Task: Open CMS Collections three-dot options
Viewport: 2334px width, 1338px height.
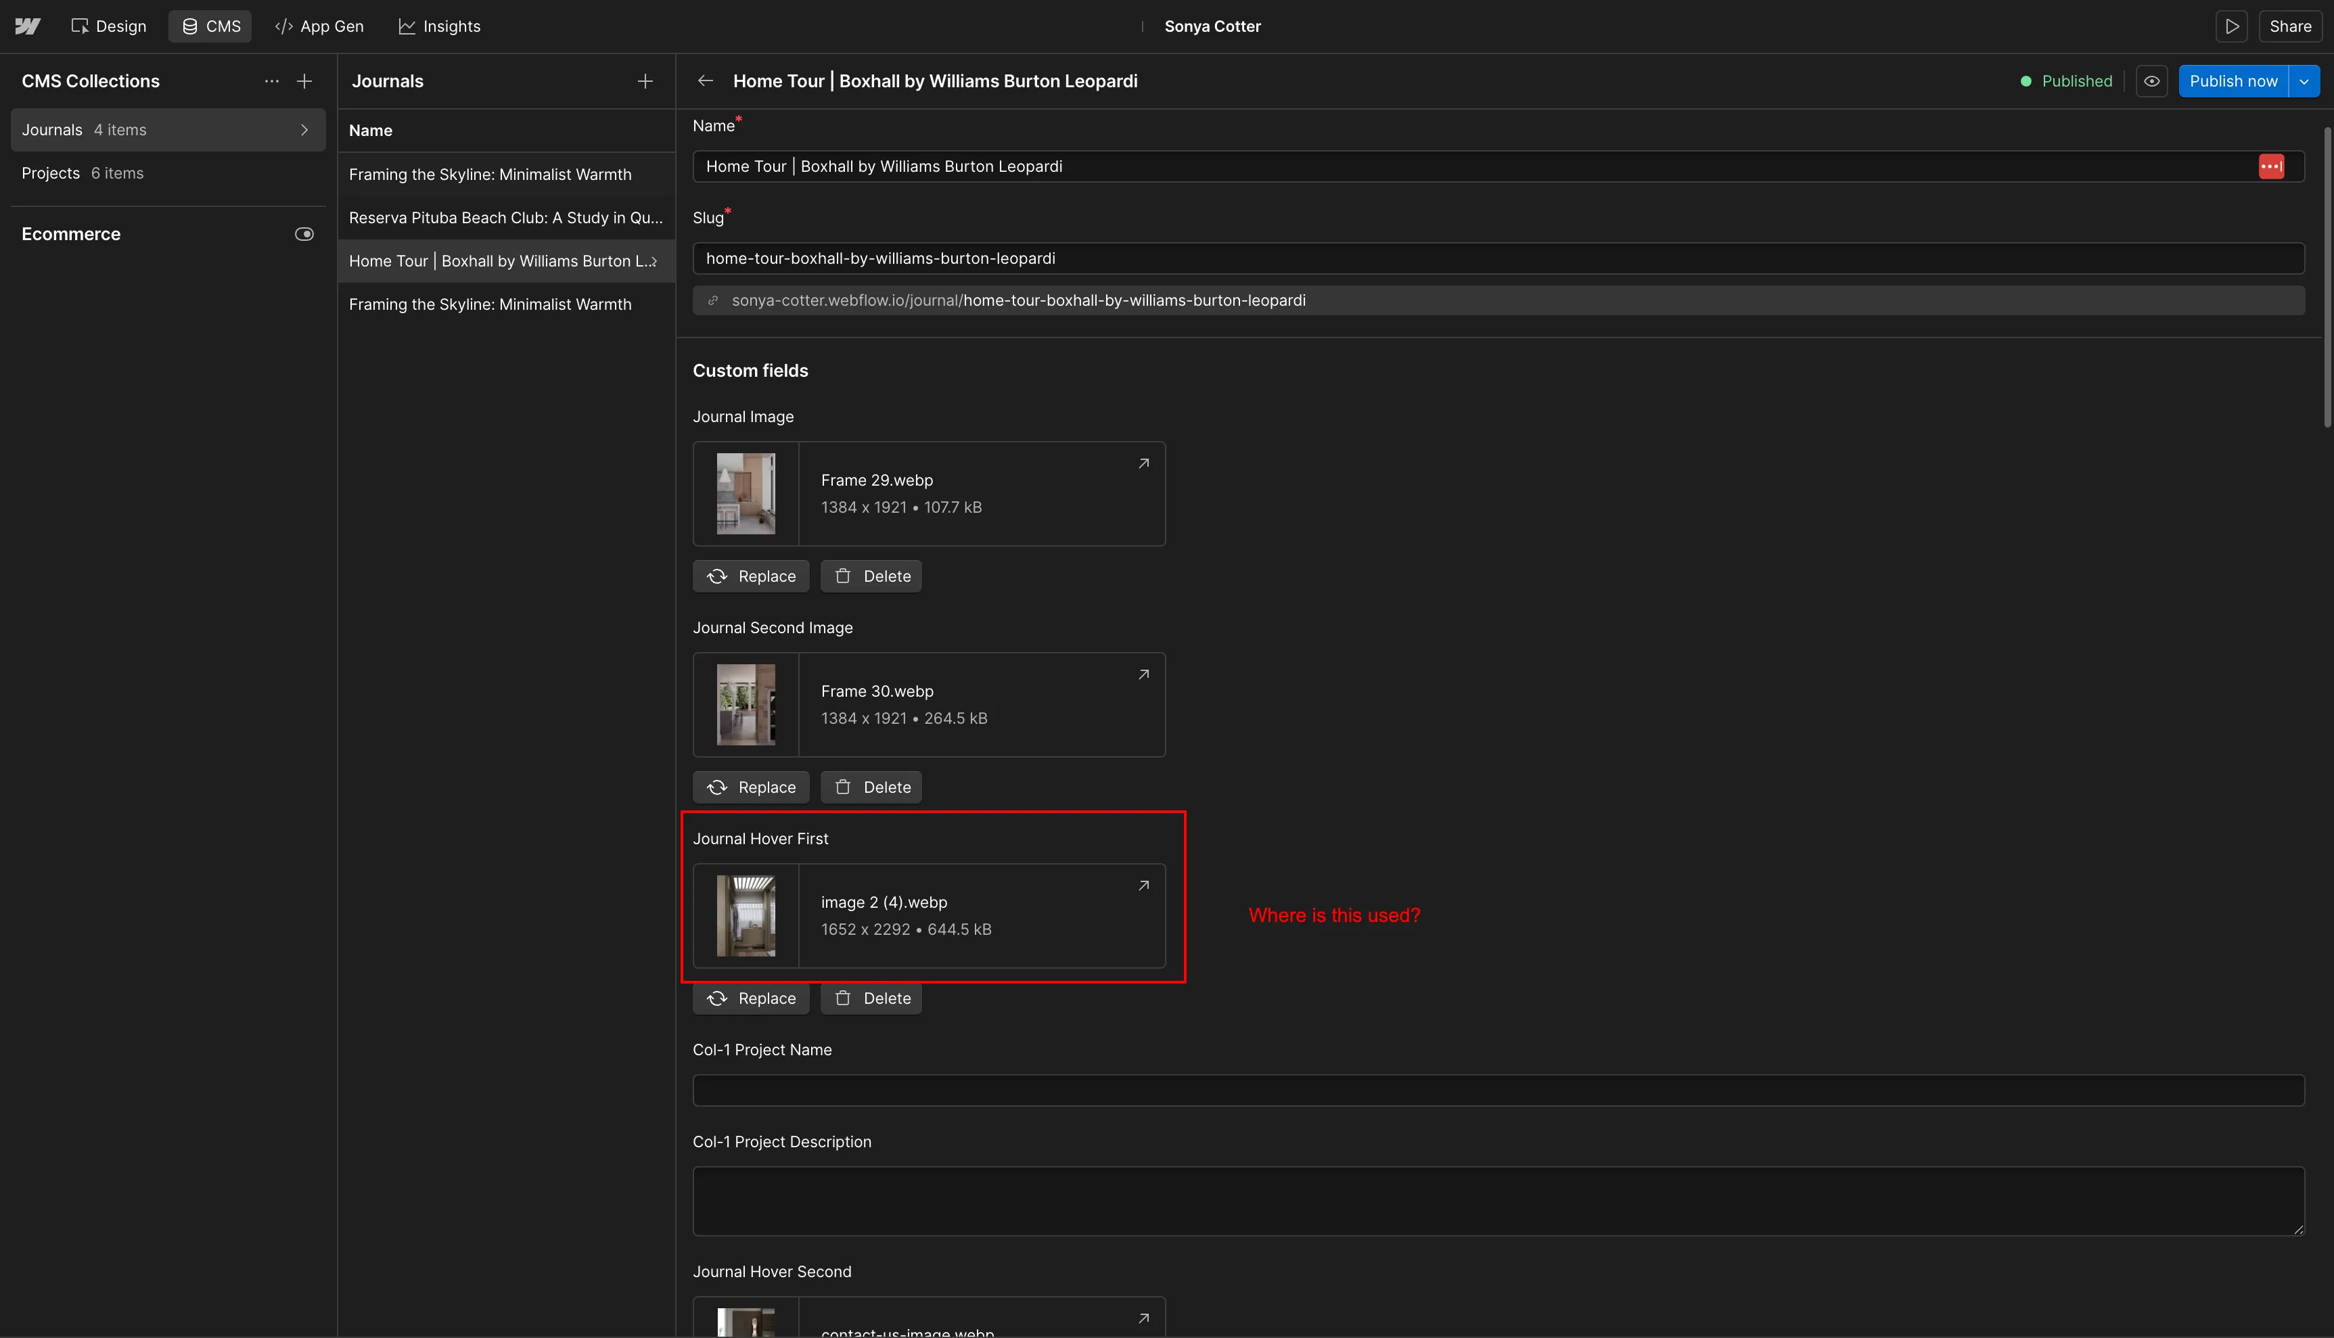Action: coord(271,81)
